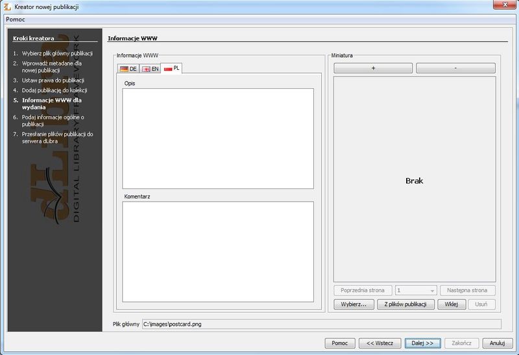Click Z plików publikacji button
519x355 pixels.
pos(405,304)
